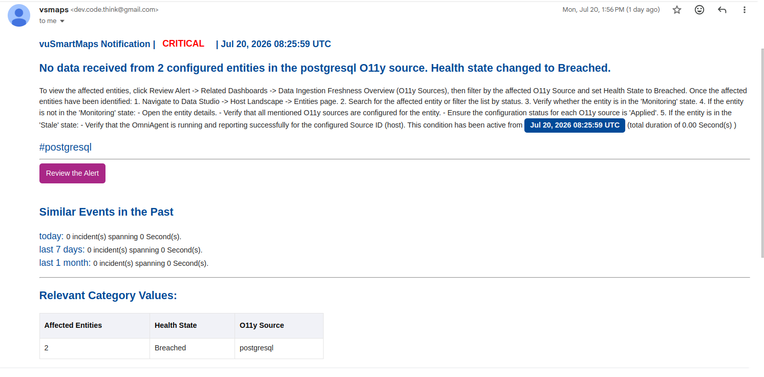Add an emoji reaction to email
The width and height of the screenshot is (764, 377).
[x=699, y=10]
